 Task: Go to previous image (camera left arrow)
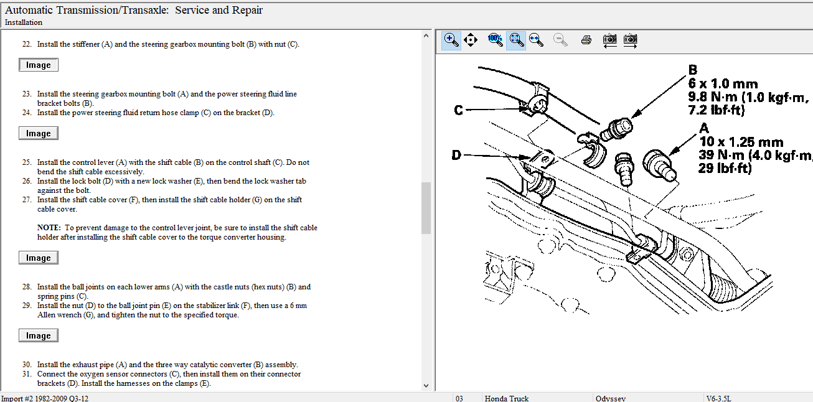tap(610, 40)
